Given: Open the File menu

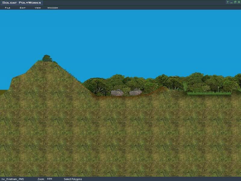Looking at the screenshot, I should [8, 8].
